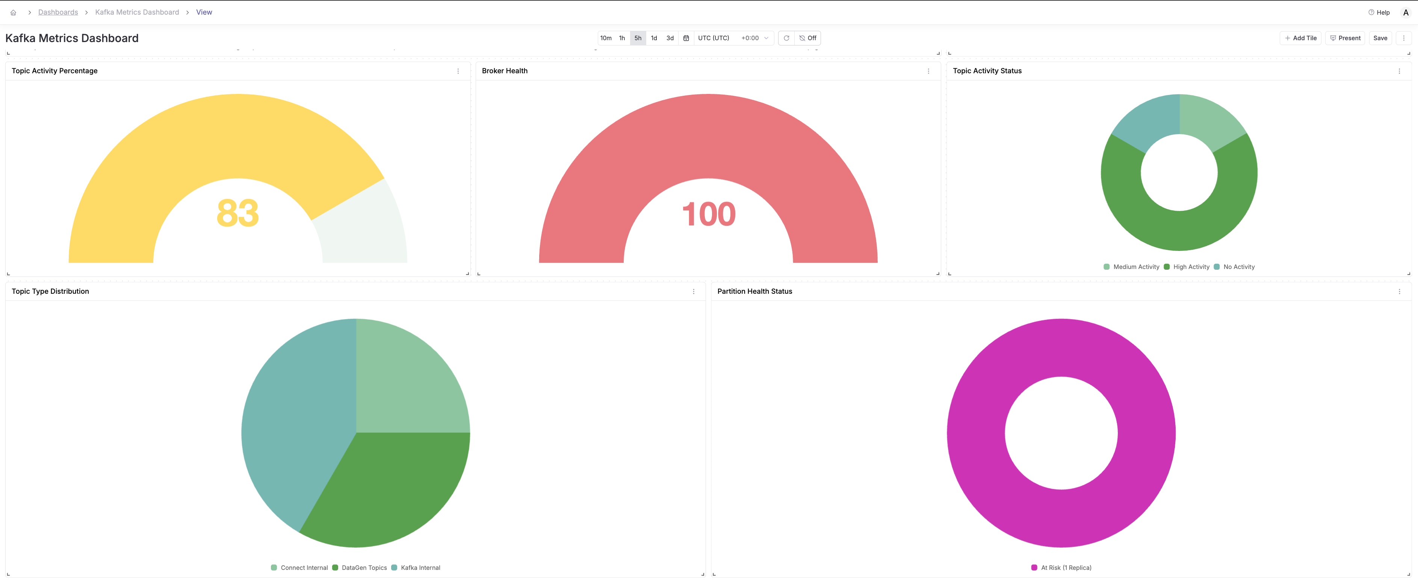Viewport: 1418px width, 580px height.
Task: Expand the UTC timezone dropdown
Action: click(x=733, y=38)
